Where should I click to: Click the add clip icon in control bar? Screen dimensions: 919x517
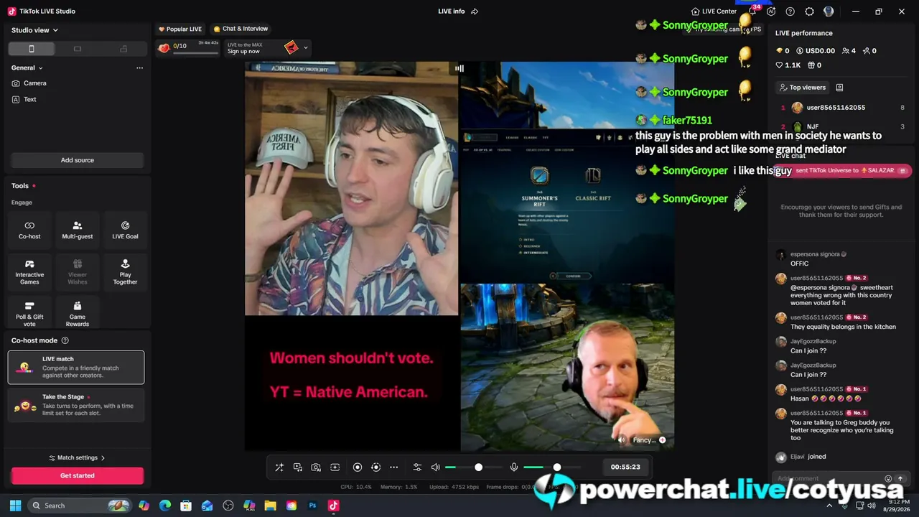pos(335,467)
